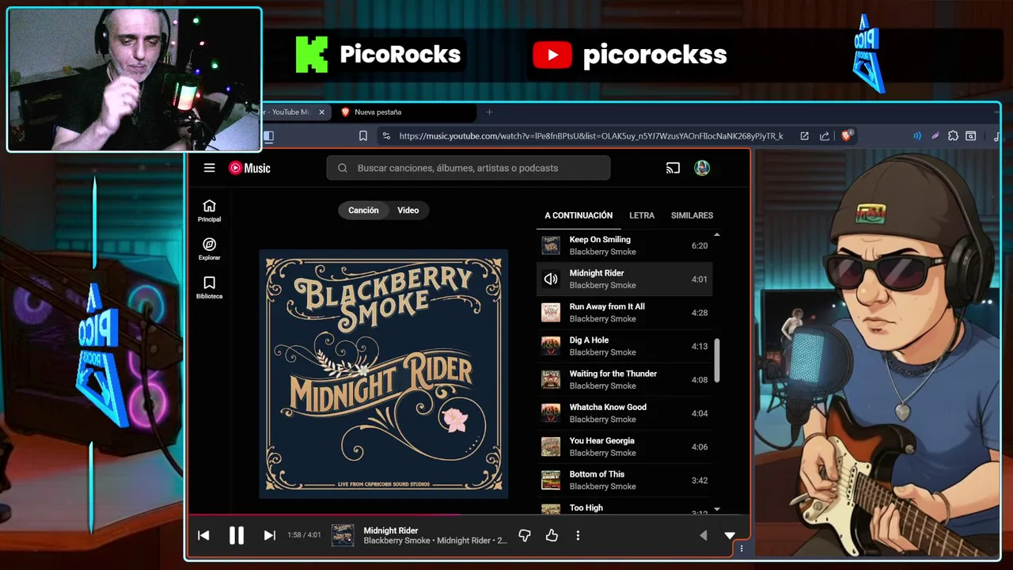
Task: Open the Brave Shields lion icon
Action: [x=847, y=136]
